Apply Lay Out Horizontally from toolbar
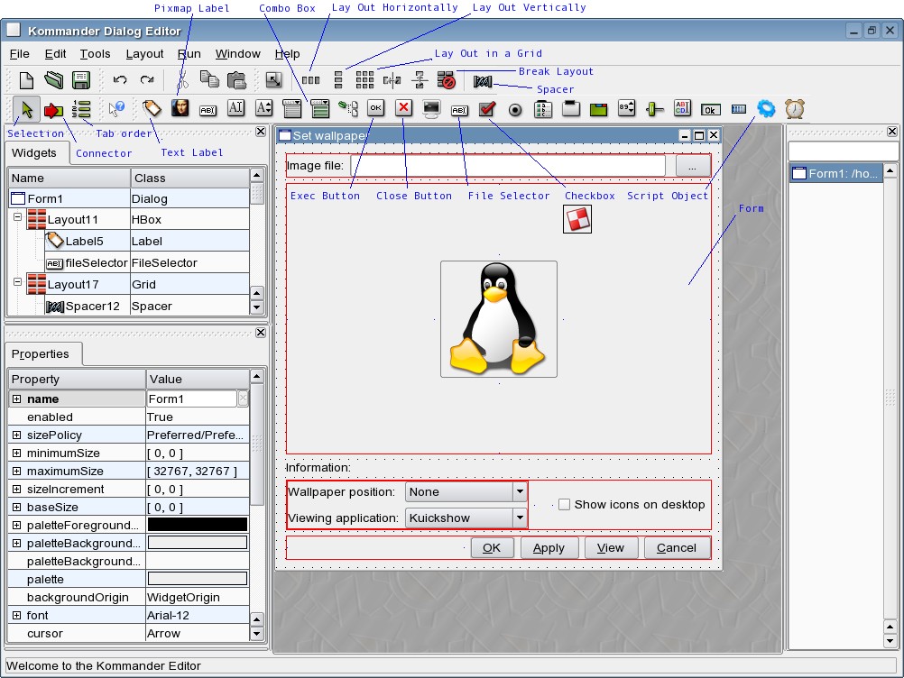 click(x=310, y=80)
